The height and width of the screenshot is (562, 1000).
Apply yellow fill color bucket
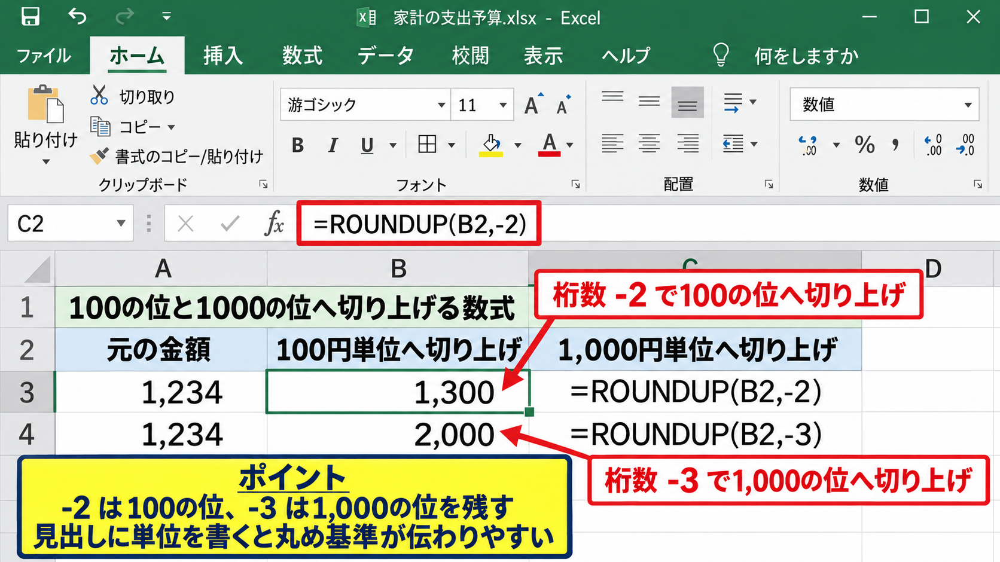coord(491,145)
